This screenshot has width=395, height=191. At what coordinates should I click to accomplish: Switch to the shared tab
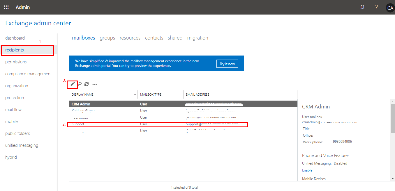[175, 38]
